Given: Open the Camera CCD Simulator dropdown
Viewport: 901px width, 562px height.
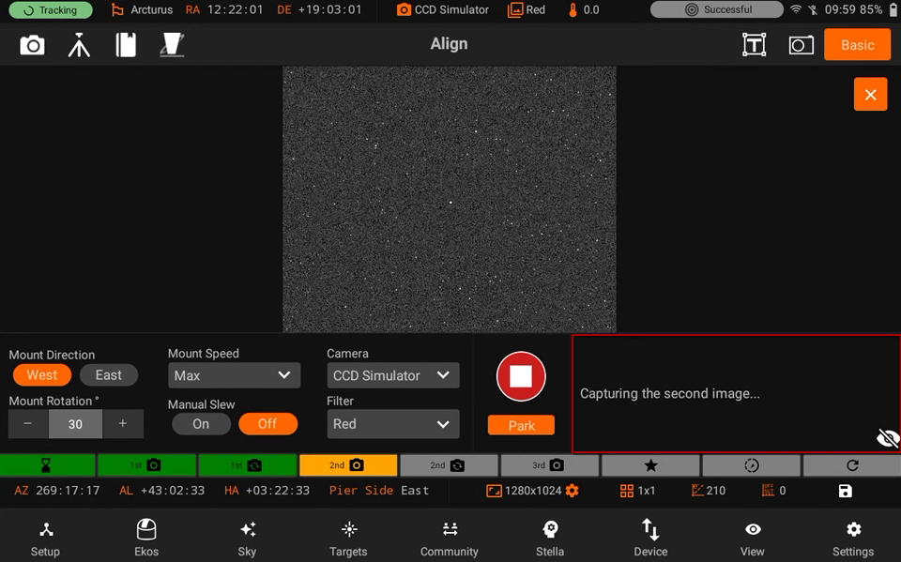Looking at the screenshot, I should point(393,375).
